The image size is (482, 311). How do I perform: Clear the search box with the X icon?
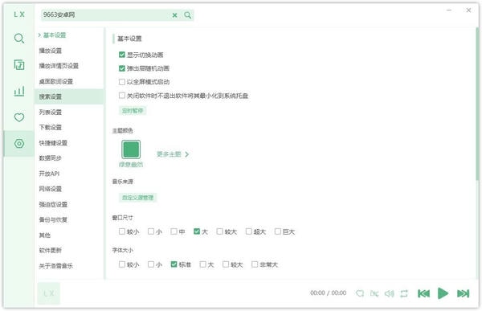point(174,15)
